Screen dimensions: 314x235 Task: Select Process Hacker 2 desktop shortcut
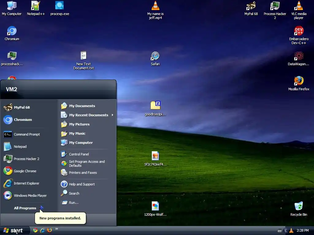[275, 10]
